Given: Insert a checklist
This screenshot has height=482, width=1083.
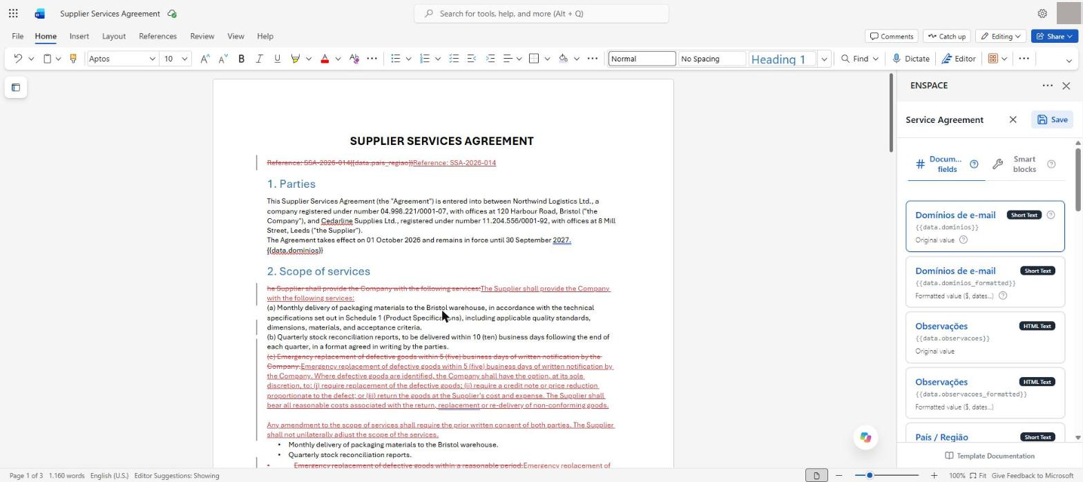Looking at the screenshot, I should pos(454,59).
